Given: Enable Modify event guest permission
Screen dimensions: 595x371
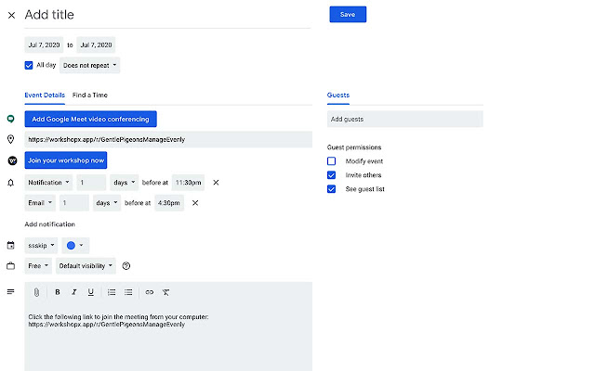Looking at the screenshot, I should [332, 161].
